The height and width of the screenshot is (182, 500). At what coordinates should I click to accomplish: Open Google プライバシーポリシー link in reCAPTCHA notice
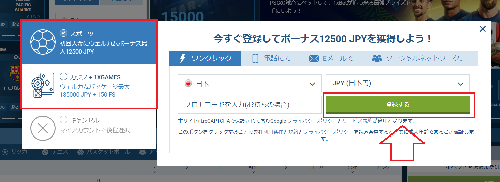click(x=312, y=121)
